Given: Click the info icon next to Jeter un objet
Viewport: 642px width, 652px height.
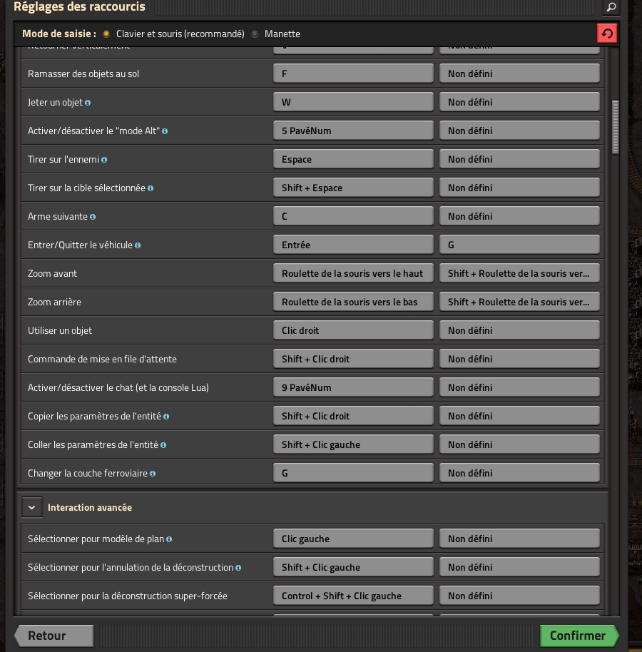Looking at the screenshot, I should pos(88,103).
